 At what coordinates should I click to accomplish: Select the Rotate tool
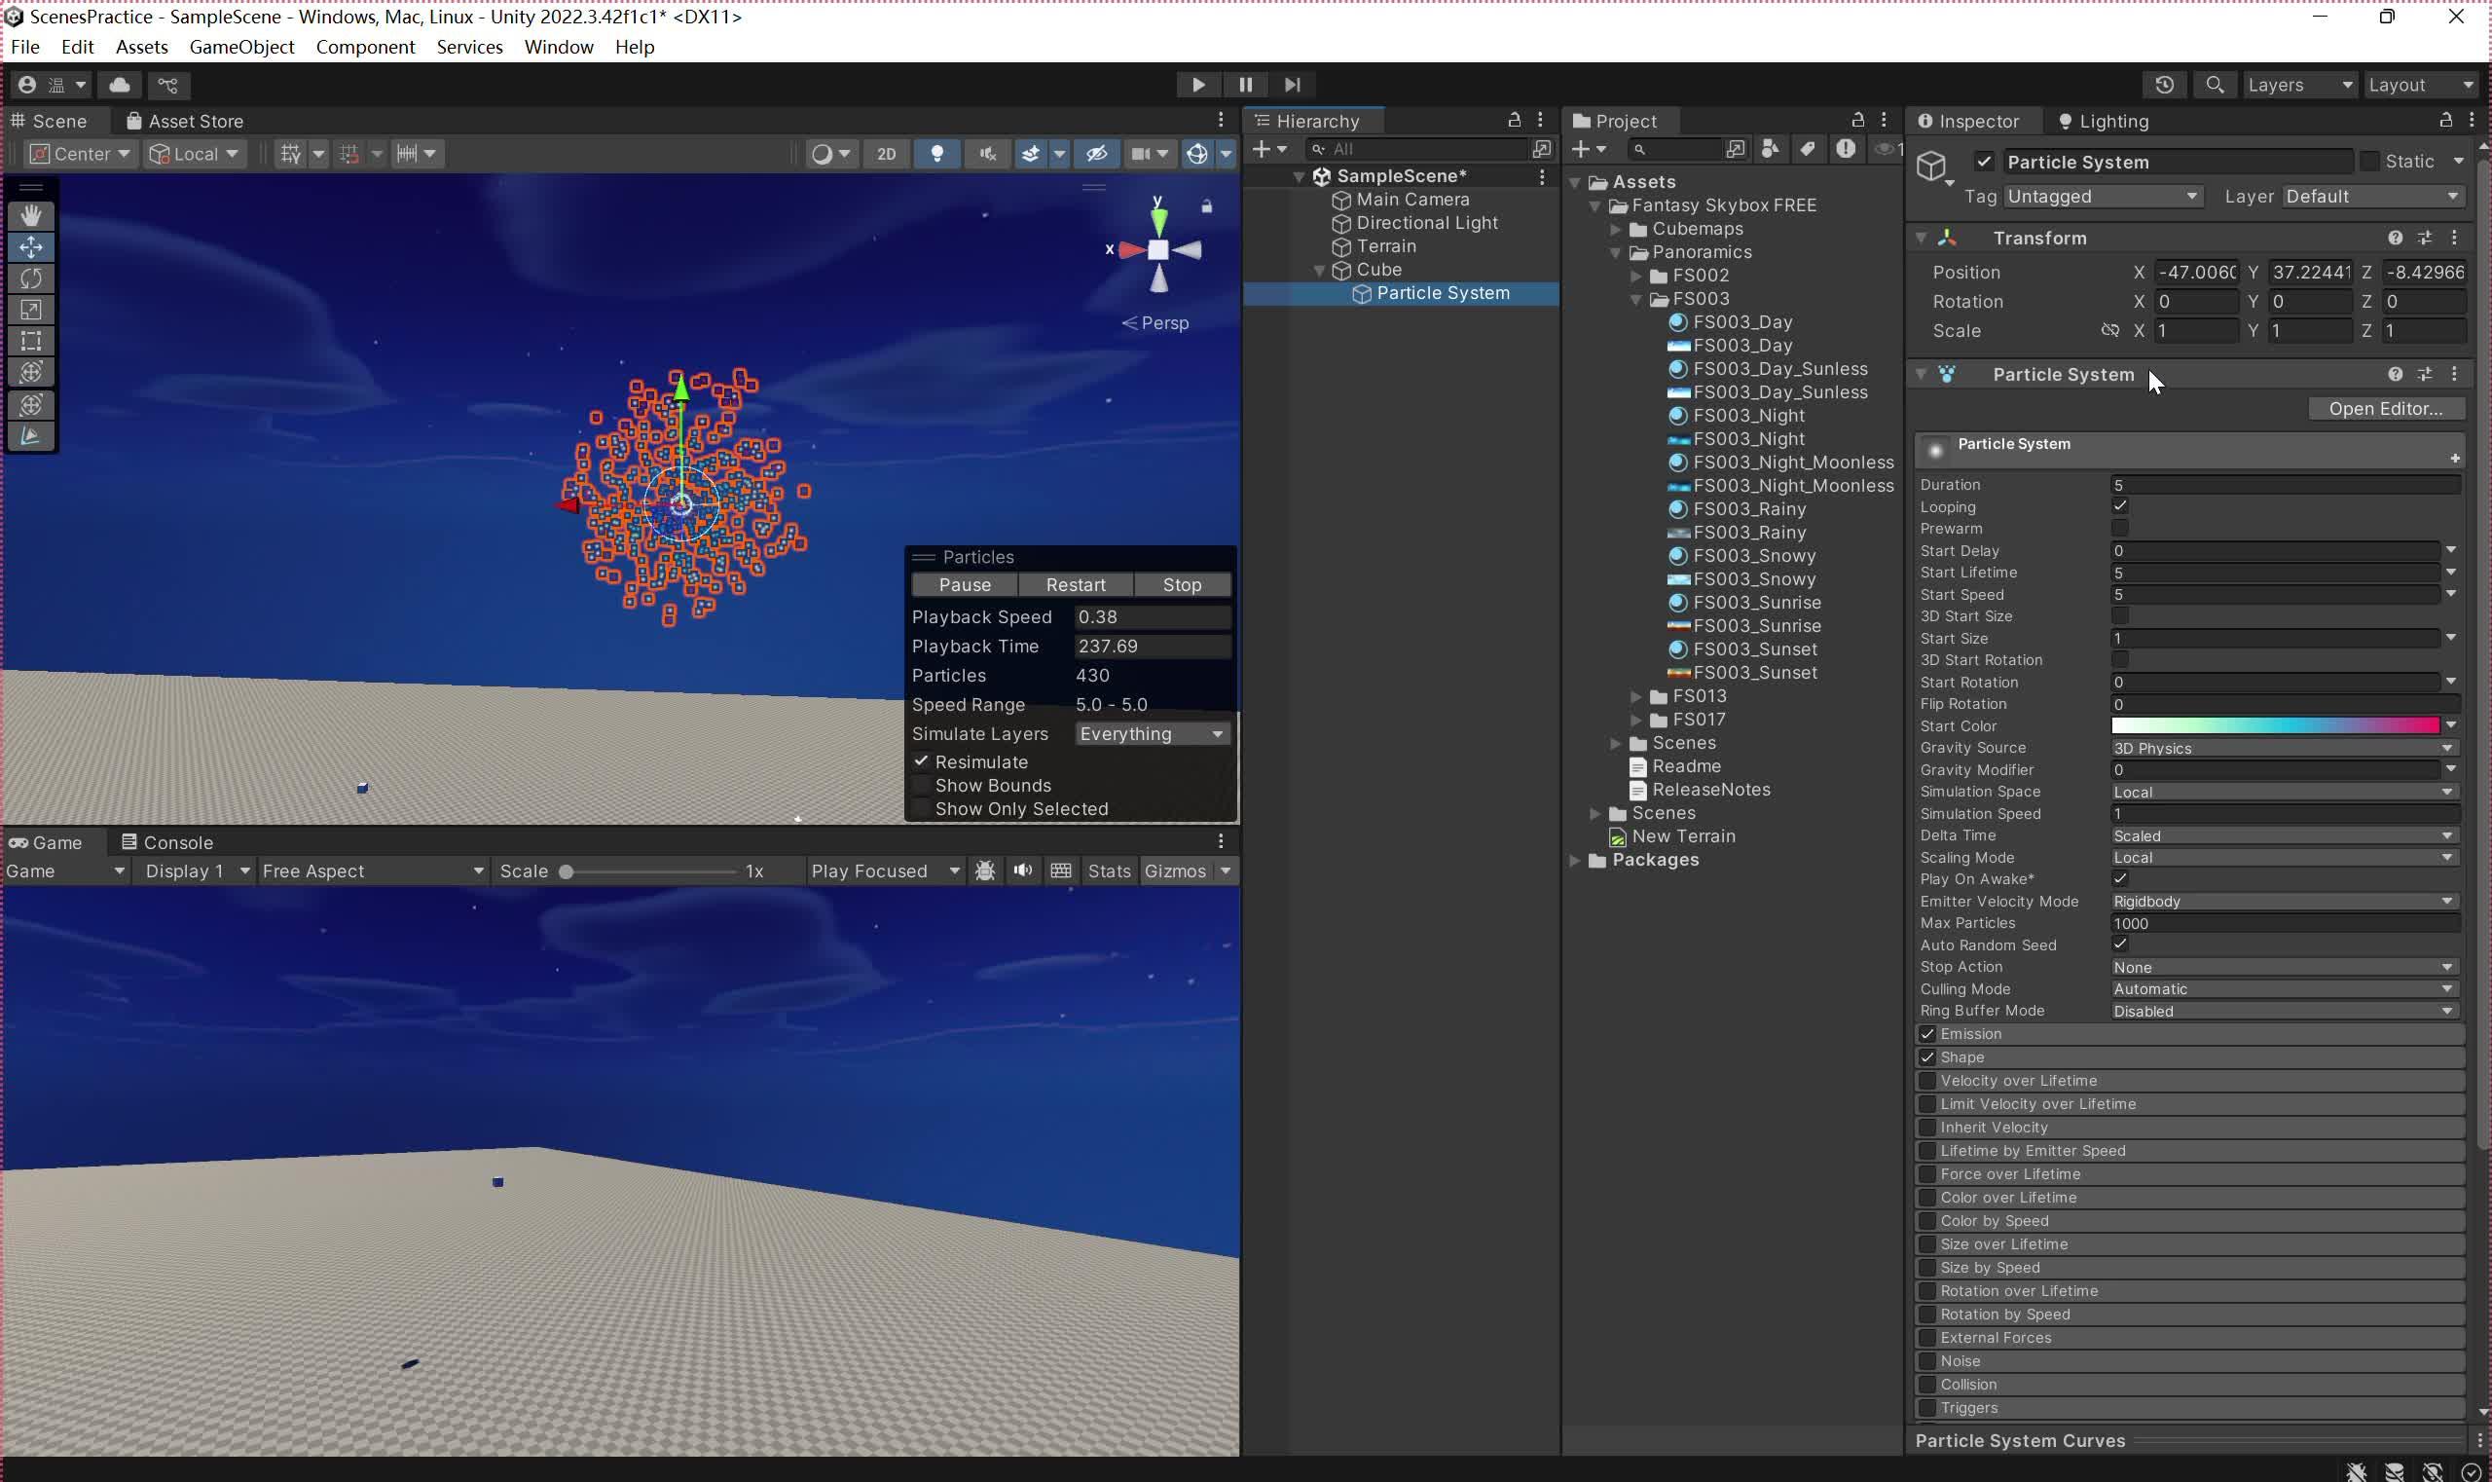click(x=32, y=278)
